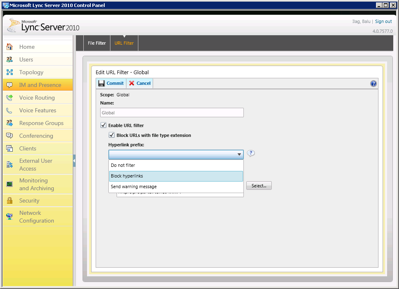Click the Commit button label
Screen dimensions: 399x289
[115, 83]
